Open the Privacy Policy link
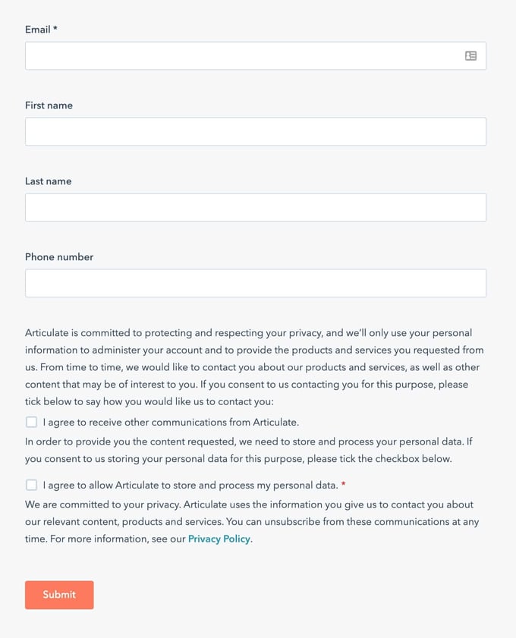516x638 pixels. click(219, 539)
